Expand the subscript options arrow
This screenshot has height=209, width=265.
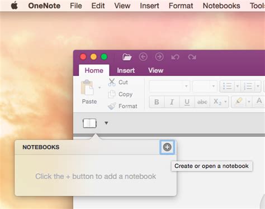point(225,102)
